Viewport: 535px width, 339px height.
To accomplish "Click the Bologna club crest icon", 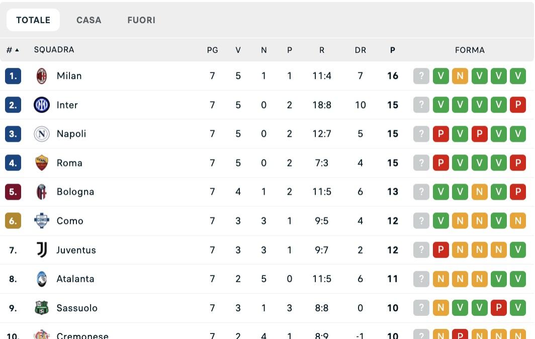I will tap(42, 192).
